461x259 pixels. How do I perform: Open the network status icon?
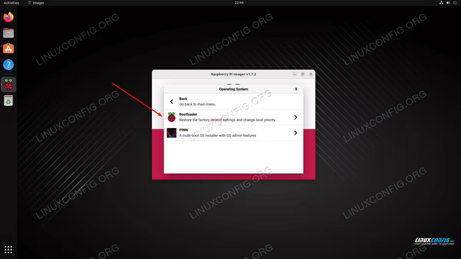pos(441,3)
